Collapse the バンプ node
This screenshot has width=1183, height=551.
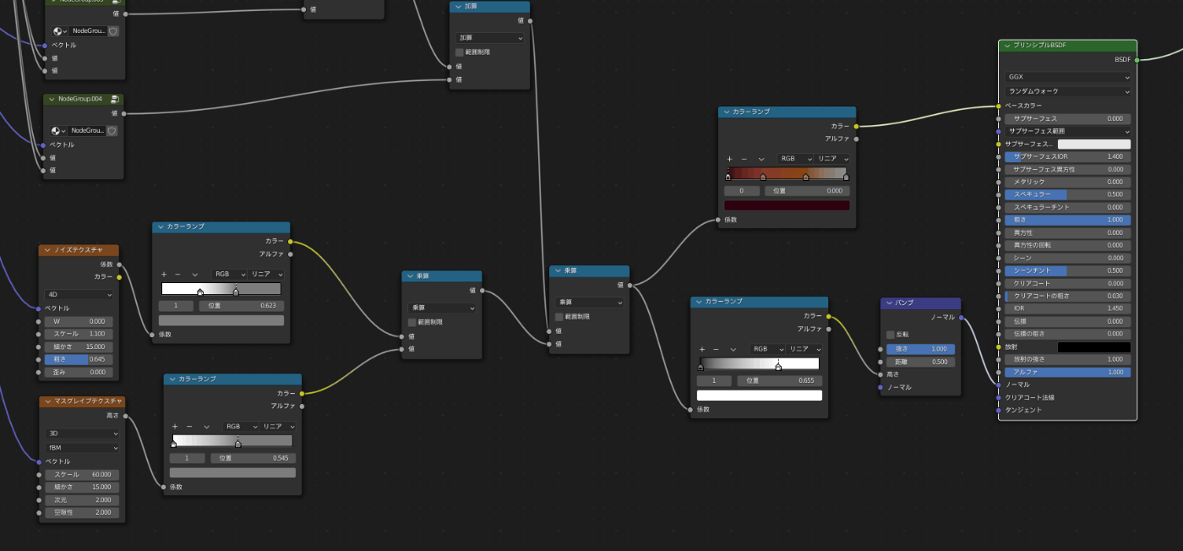(x=888, y=303)
